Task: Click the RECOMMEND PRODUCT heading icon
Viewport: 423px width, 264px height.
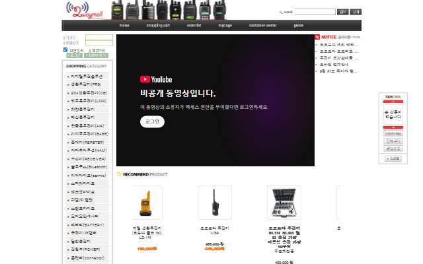Action: (119, 174)
